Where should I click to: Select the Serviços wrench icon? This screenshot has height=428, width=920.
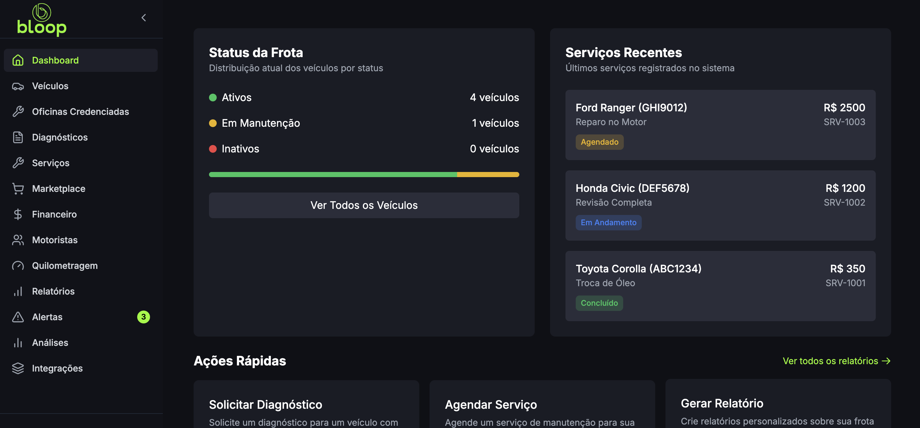(18, 163)
